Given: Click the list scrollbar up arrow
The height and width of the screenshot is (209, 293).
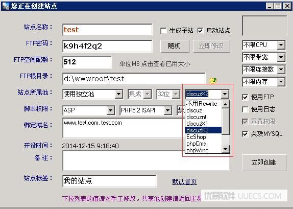Looking at the screenshot, I should [x=226, y=104].
